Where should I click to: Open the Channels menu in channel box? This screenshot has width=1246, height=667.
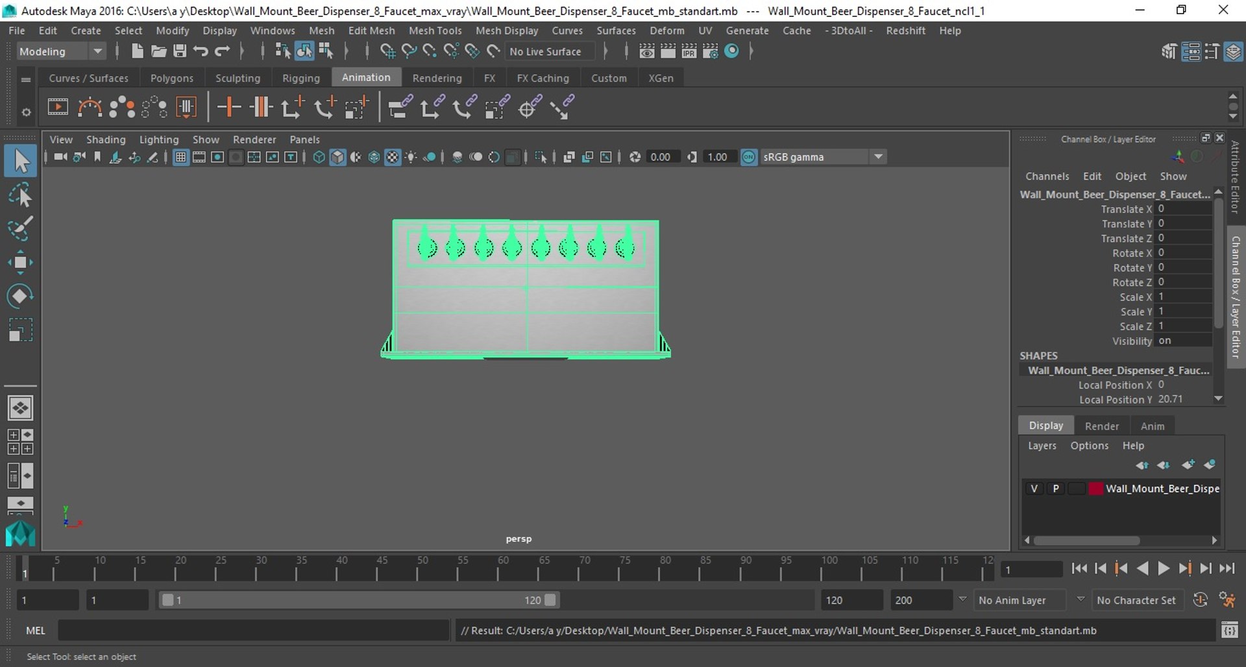pyautogui.click(x=1047, y=176)
